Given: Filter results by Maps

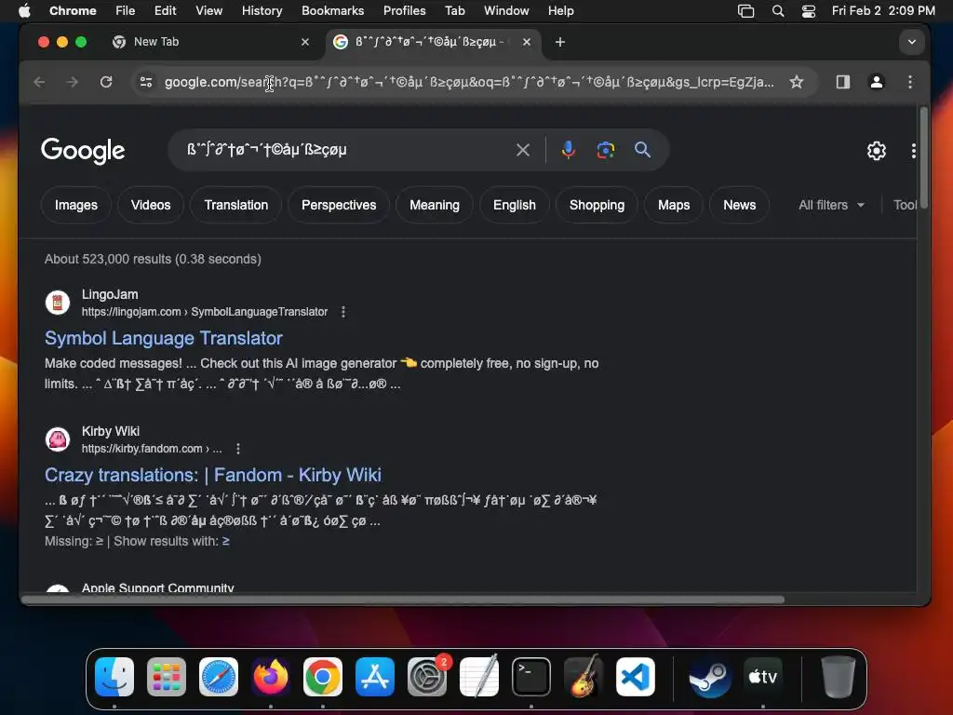Looking at the screenshot, I should [674, 206].
